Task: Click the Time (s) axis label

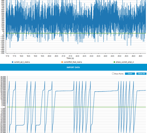Action: [70, 58]
